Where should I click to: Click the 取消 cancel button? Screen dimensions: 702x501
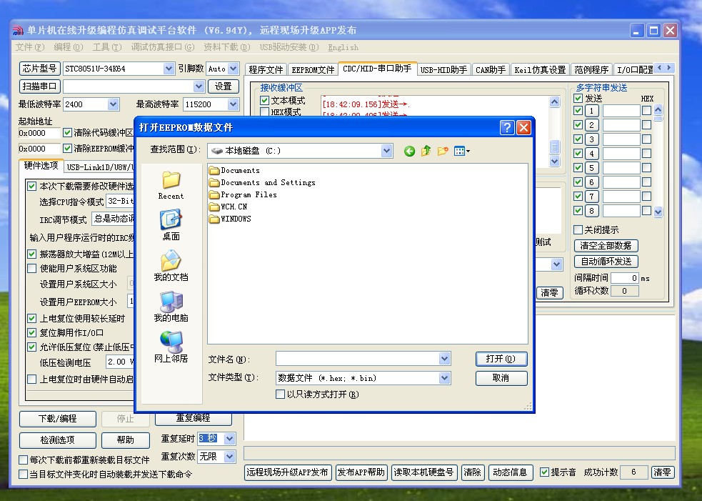tap(501, 378)
